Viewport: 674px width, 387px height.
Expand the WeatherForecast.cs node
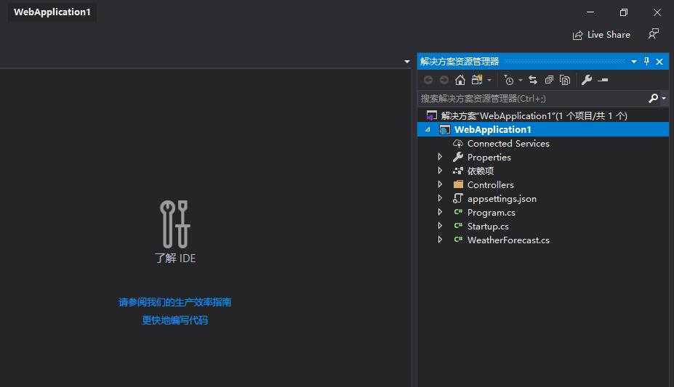pyautogui.click(x=440, y=240)
